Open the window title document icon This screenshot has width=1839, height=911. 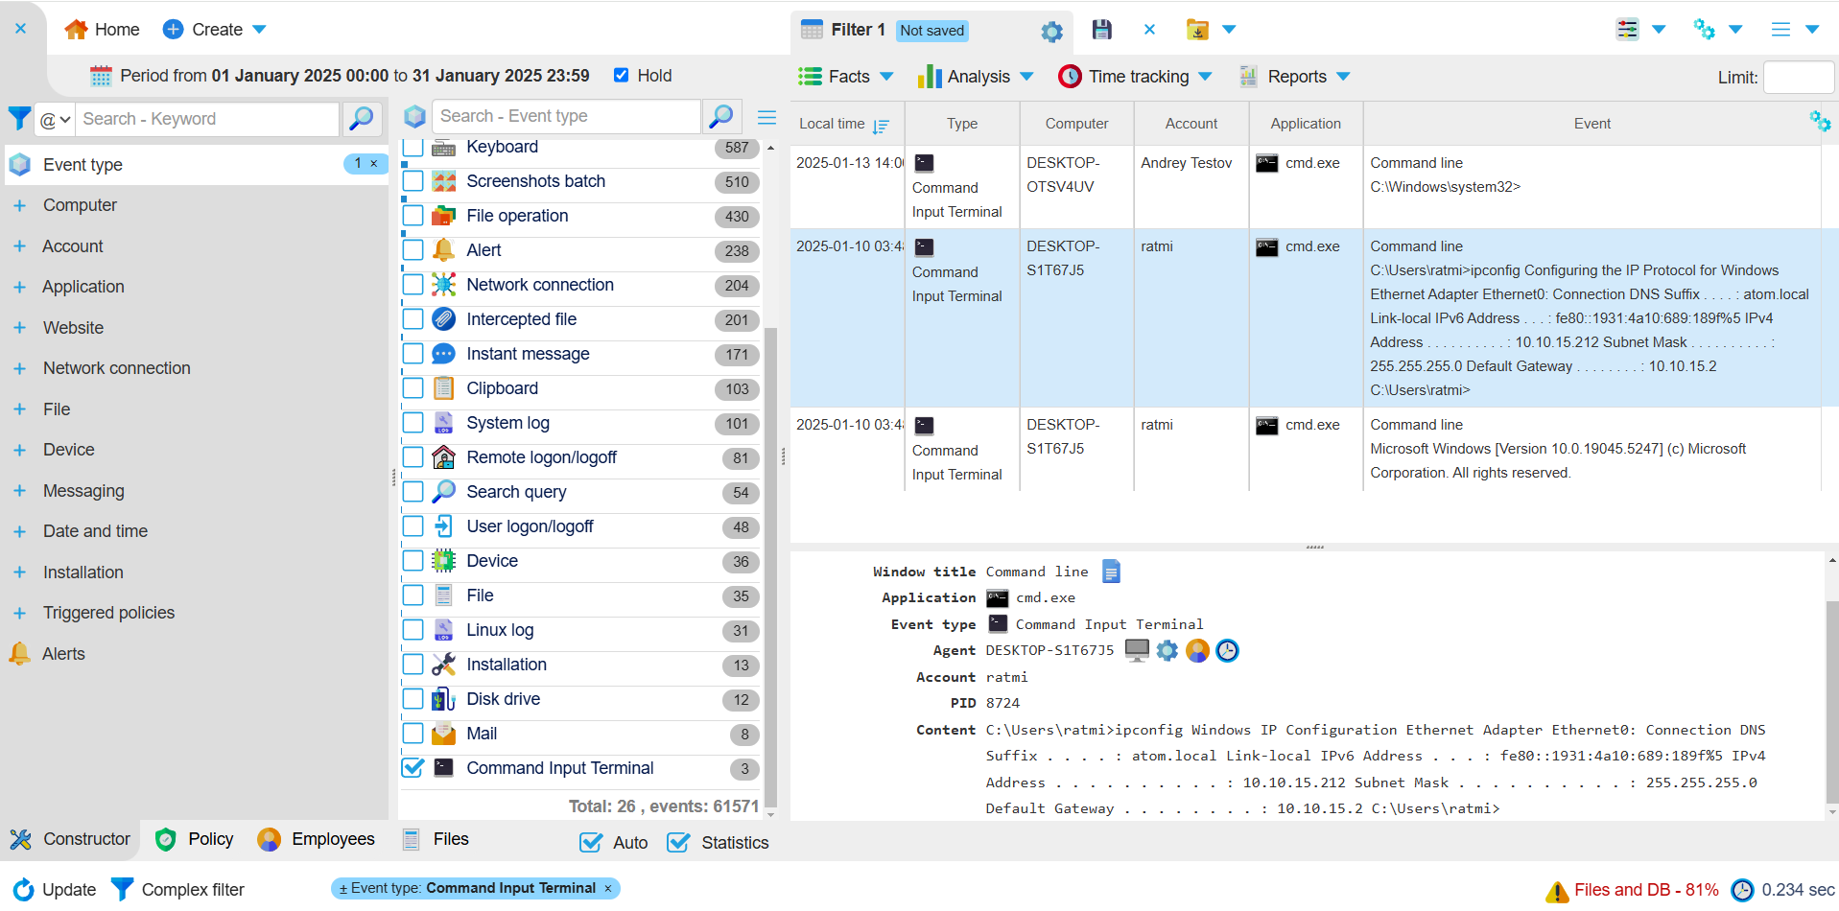1111,572
